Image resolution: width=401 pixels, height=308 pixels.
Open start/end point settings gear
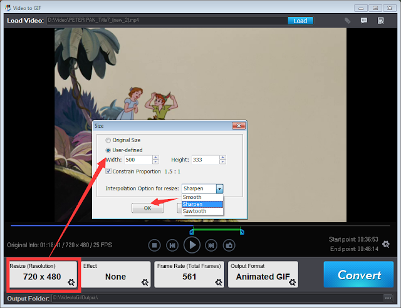coord(386,244)
